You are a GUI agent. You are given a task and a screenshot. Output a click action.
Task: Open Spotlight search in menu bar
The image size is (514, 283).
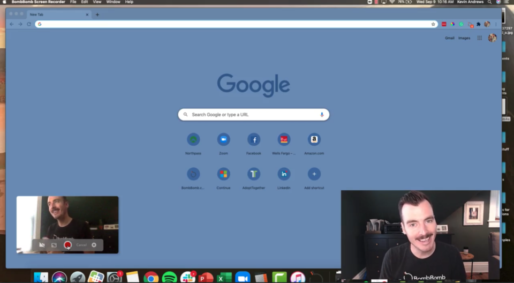click(x=489, y=2)
